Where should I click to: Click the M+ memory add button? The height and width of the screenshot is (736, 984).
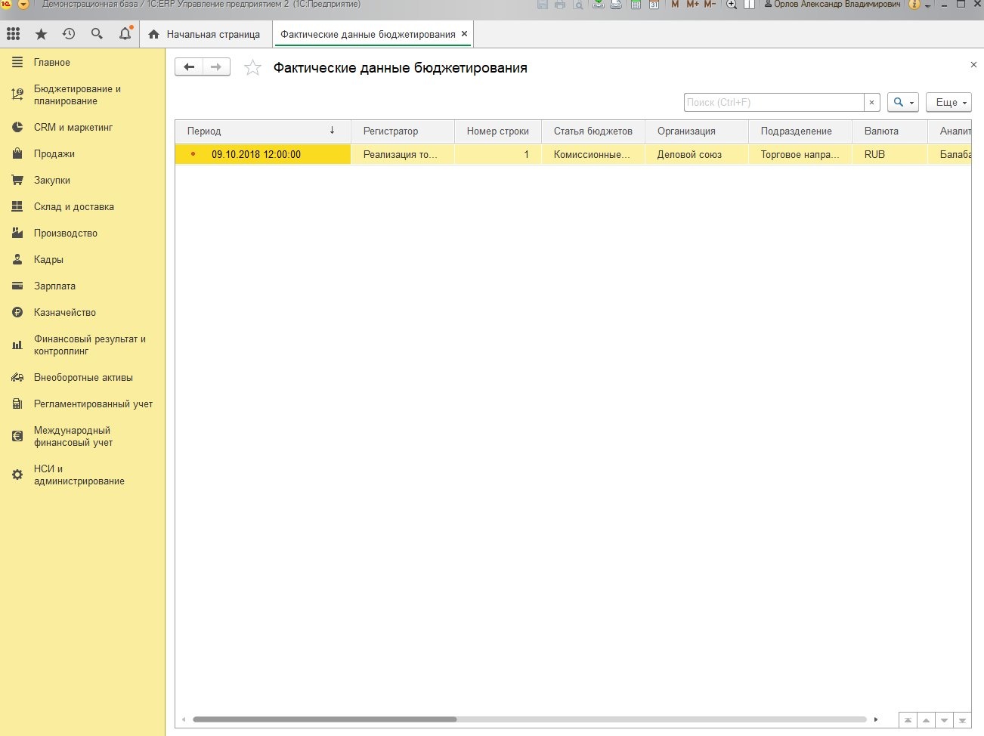pyautogui.click(x=692, y=5)
